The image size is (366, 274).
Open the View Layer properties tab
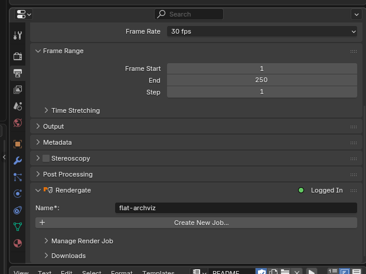[x=18, y=90]
